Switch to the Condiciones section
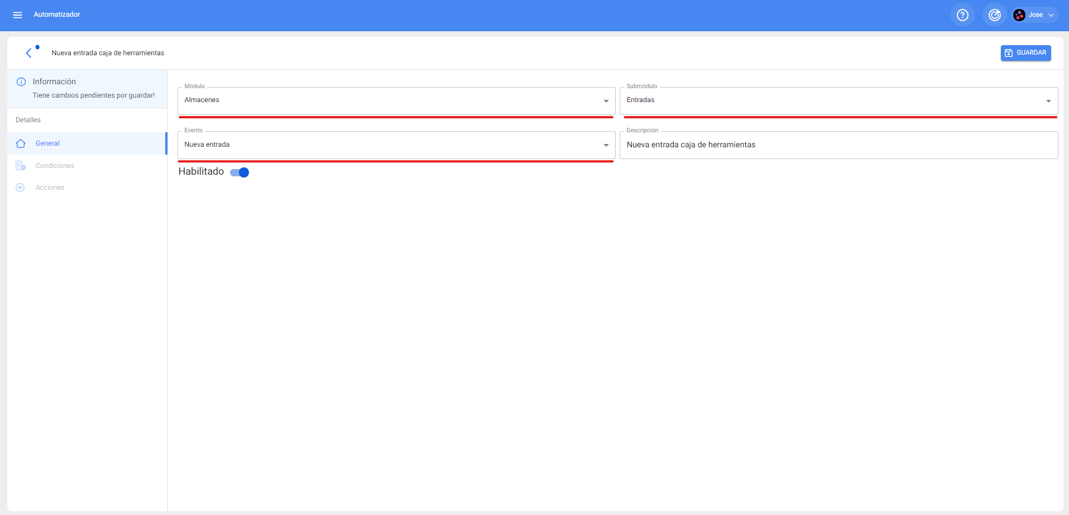 (55, 166)
